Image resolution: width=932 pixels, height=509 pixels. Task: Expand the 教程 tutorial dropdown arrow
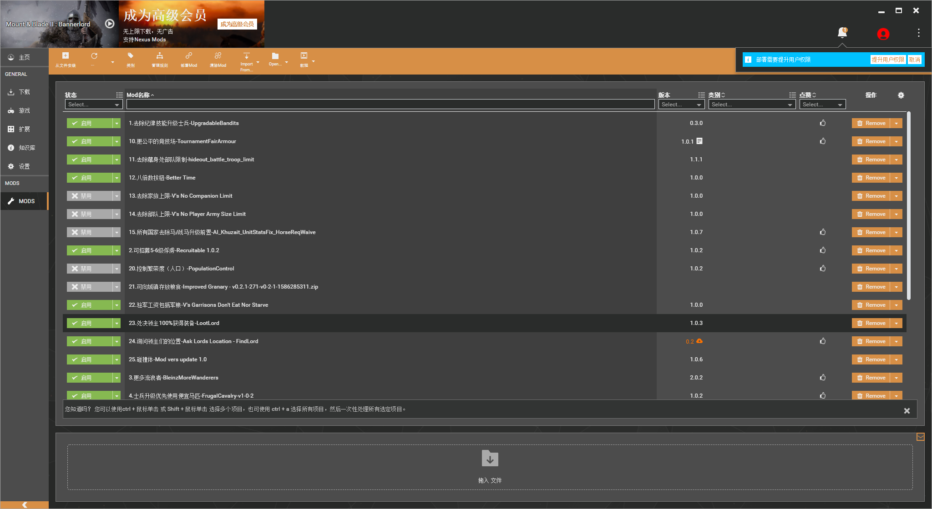313,61
